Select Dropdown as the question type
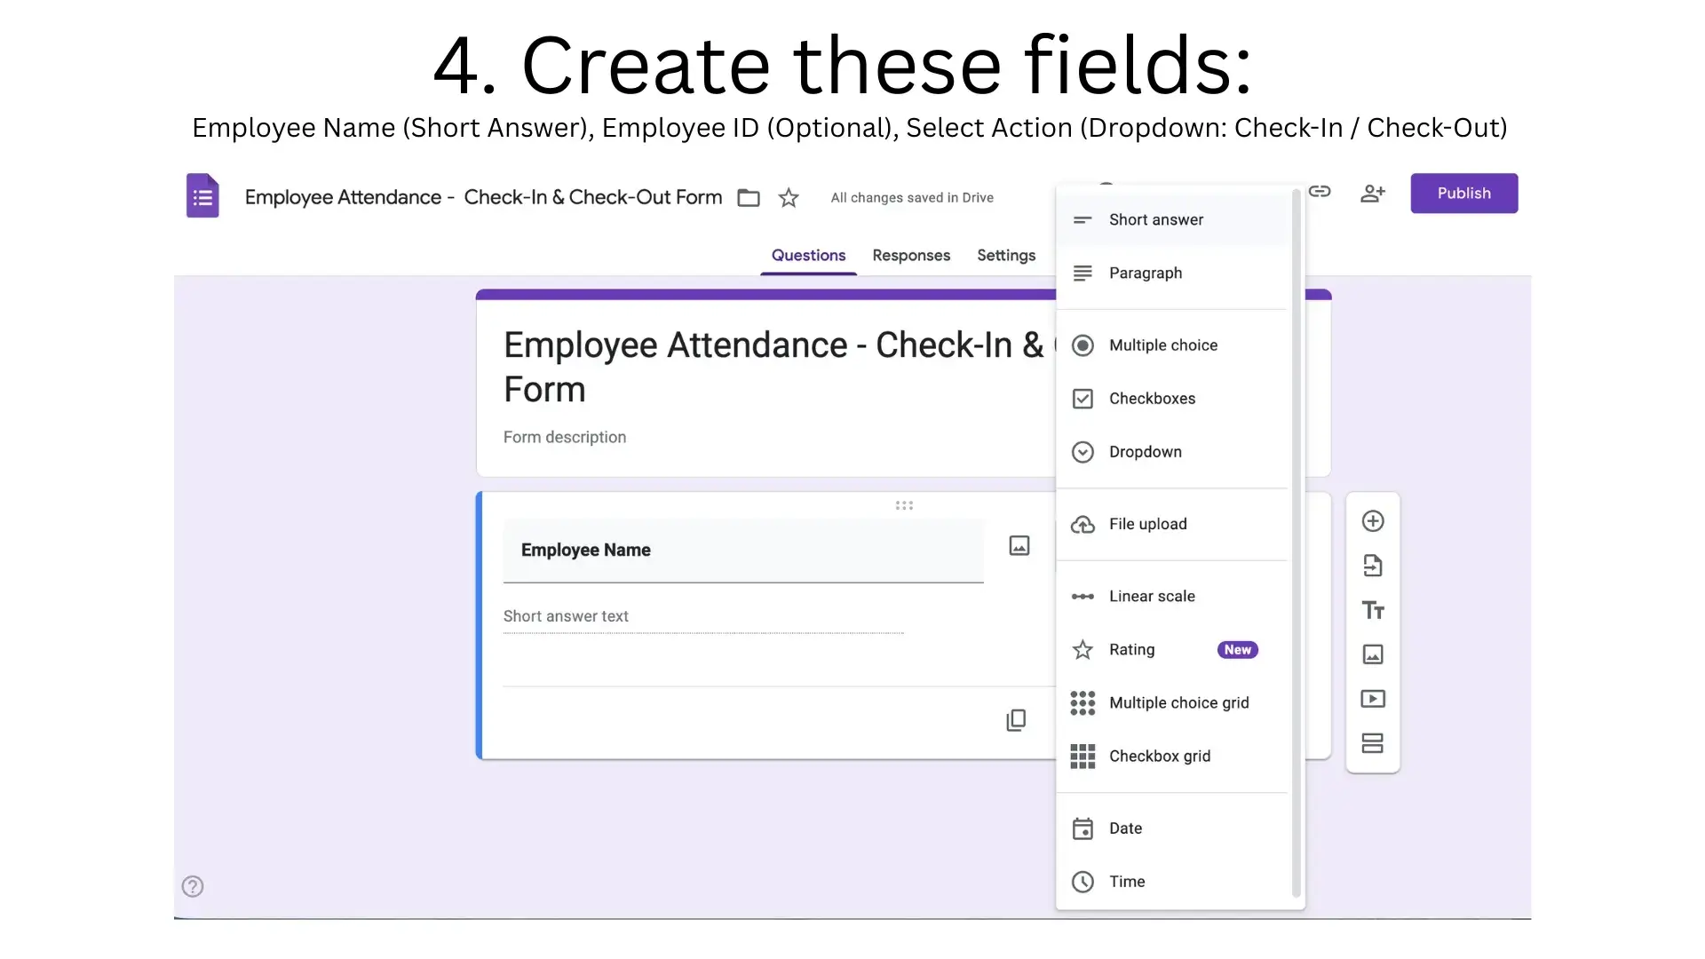This screenshot has height=959, width=1705. (x=1146, y=451)
